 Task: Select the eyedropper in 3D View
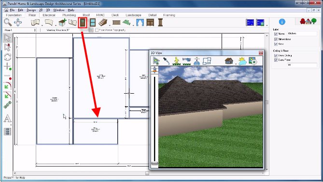(x=166, y=61)
